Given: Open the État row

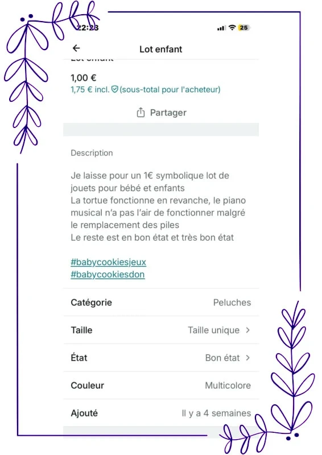Looking at the screenshot, I should [x=161, y=358].
